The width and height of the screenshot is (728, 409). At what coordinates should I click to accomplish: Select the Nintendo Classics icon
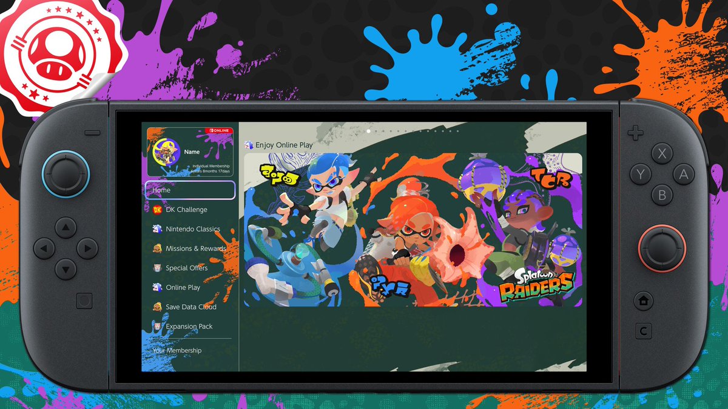[157, 229]
